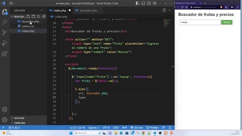Click Spaces: 2 indentation setting
This screenshot has height=136, width=242.
pos(94,128)
